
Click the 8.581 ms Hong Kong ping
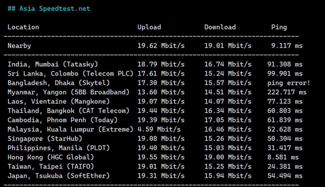pyautogui.click(x=283, y=158)
